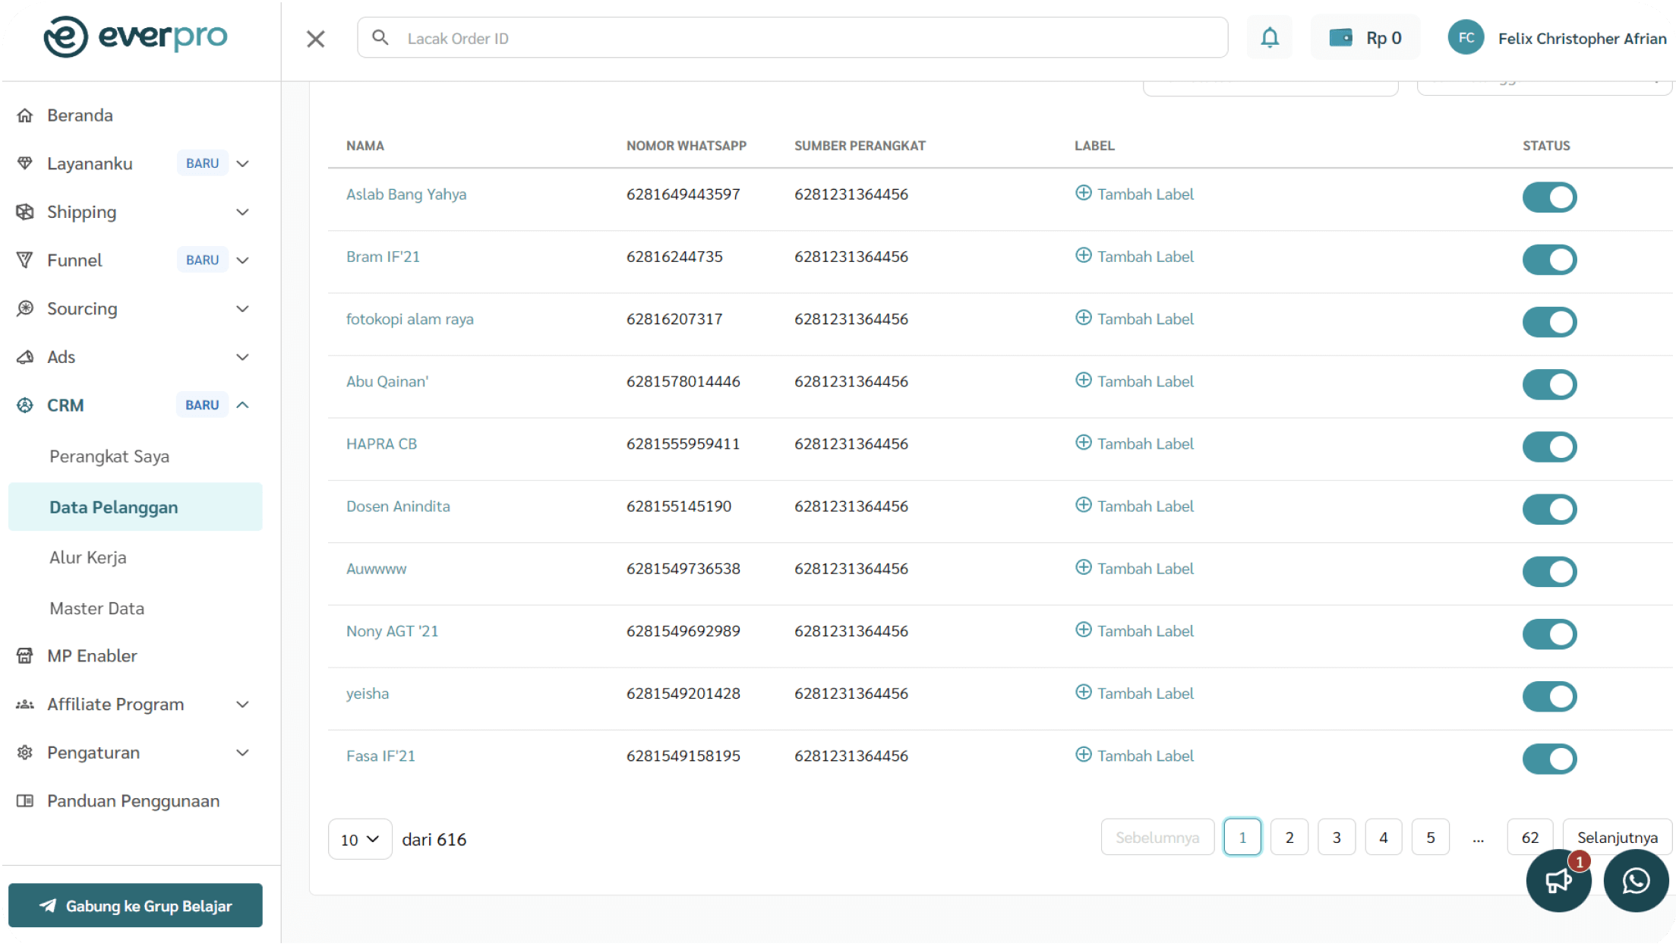Click the Ads megaphone icon

pos(25,357)
